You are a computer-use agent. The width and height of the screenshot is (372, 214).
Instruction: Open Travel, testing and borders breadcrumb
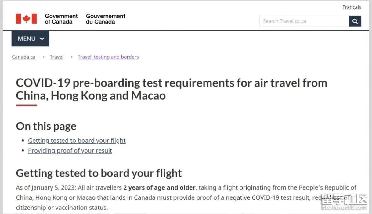click(x=108, y=57)
